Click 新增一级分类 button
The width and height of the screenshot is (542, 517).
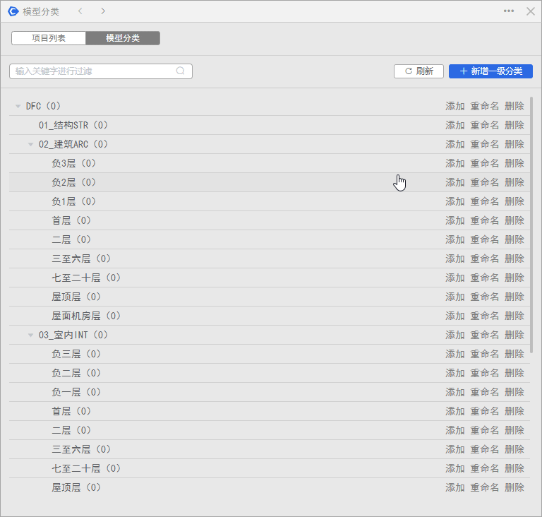490,71
